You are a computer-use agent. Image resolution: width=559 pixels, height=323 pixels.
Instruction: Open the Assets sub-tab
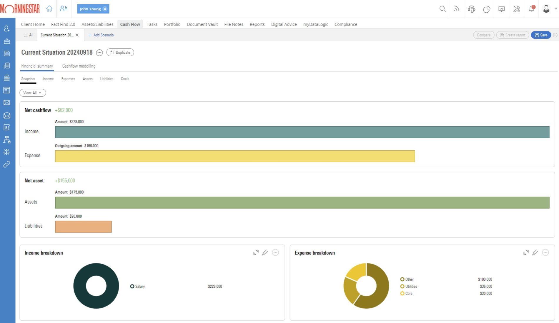click(x=88, y=79)
